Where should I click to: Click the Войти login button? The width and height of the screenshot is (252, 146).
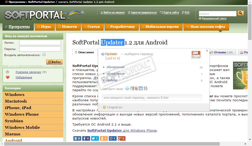[x=54, y=62]
